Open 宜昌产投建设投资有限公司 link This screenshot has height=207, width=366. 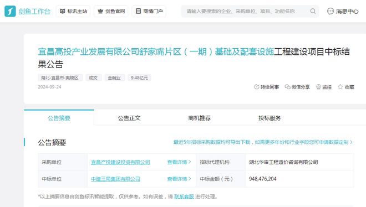click(x=120, y=162)
